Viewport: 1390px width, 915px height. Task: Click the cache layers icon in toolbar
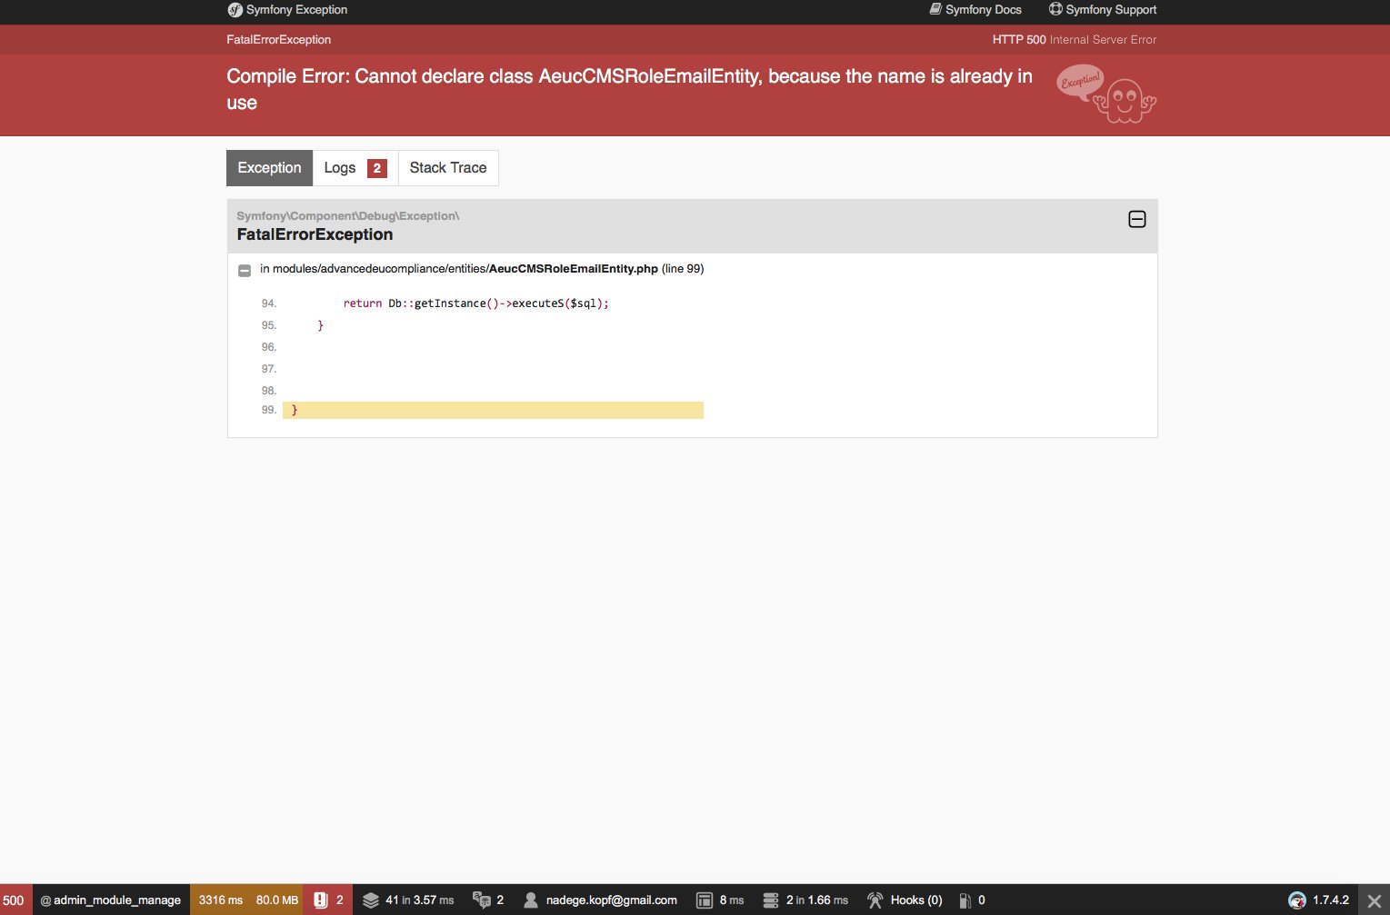pyautogui.click(x=370, y=900)
